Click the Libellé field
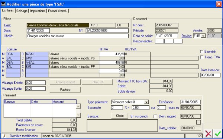Viewport: 223px width, 139px height. tap(78, 36)
